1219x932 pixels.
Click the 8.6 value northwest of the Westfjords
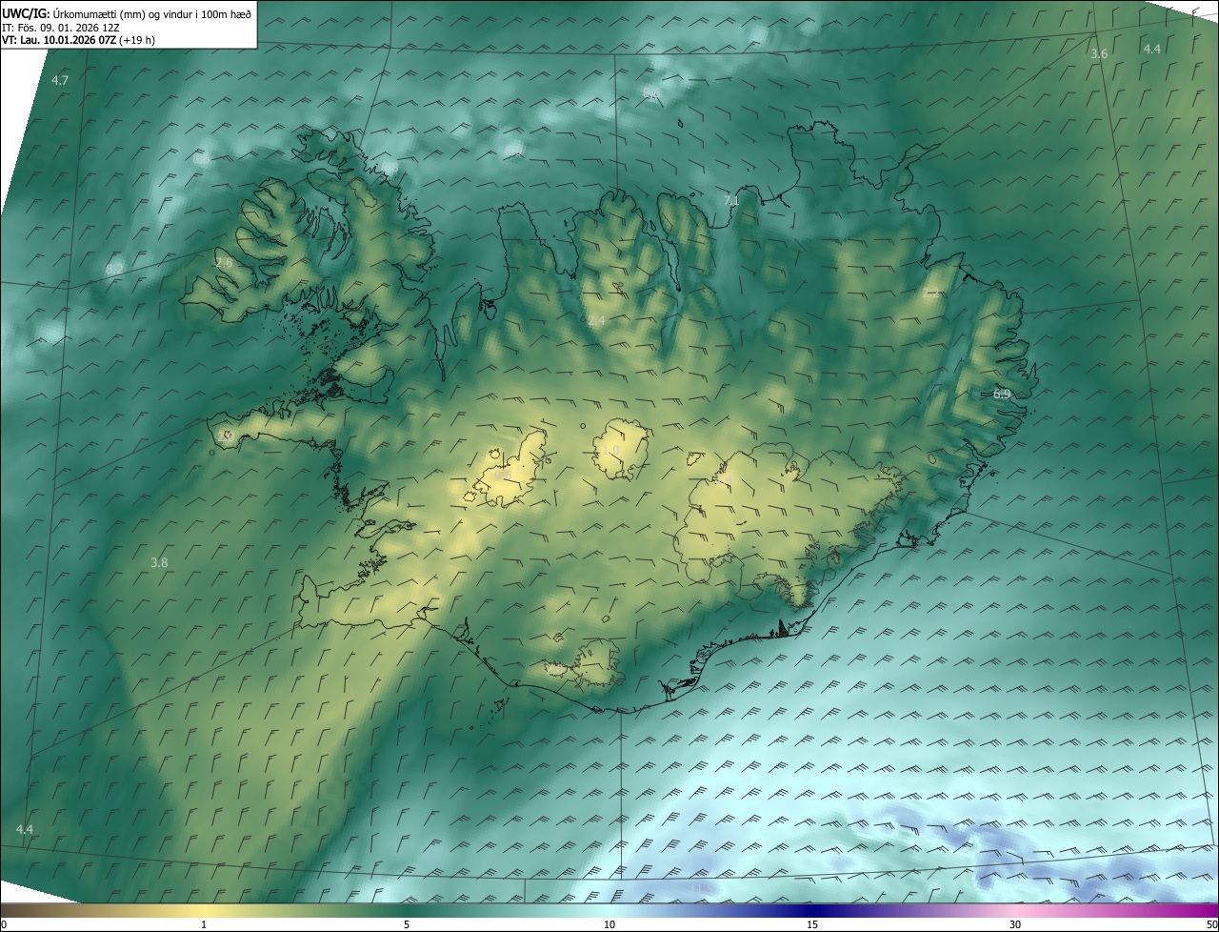tap(200, 159)
